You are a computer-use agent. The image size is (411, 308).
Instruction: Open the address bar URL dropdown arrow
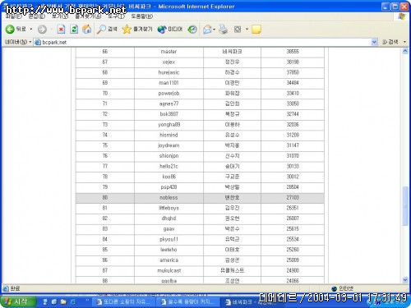(x=374, y=42)
